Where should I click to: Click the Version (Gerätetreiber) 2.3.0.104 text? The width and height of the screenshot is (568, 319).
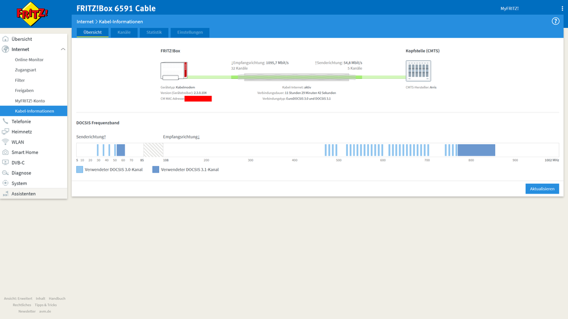click(184, 93)
